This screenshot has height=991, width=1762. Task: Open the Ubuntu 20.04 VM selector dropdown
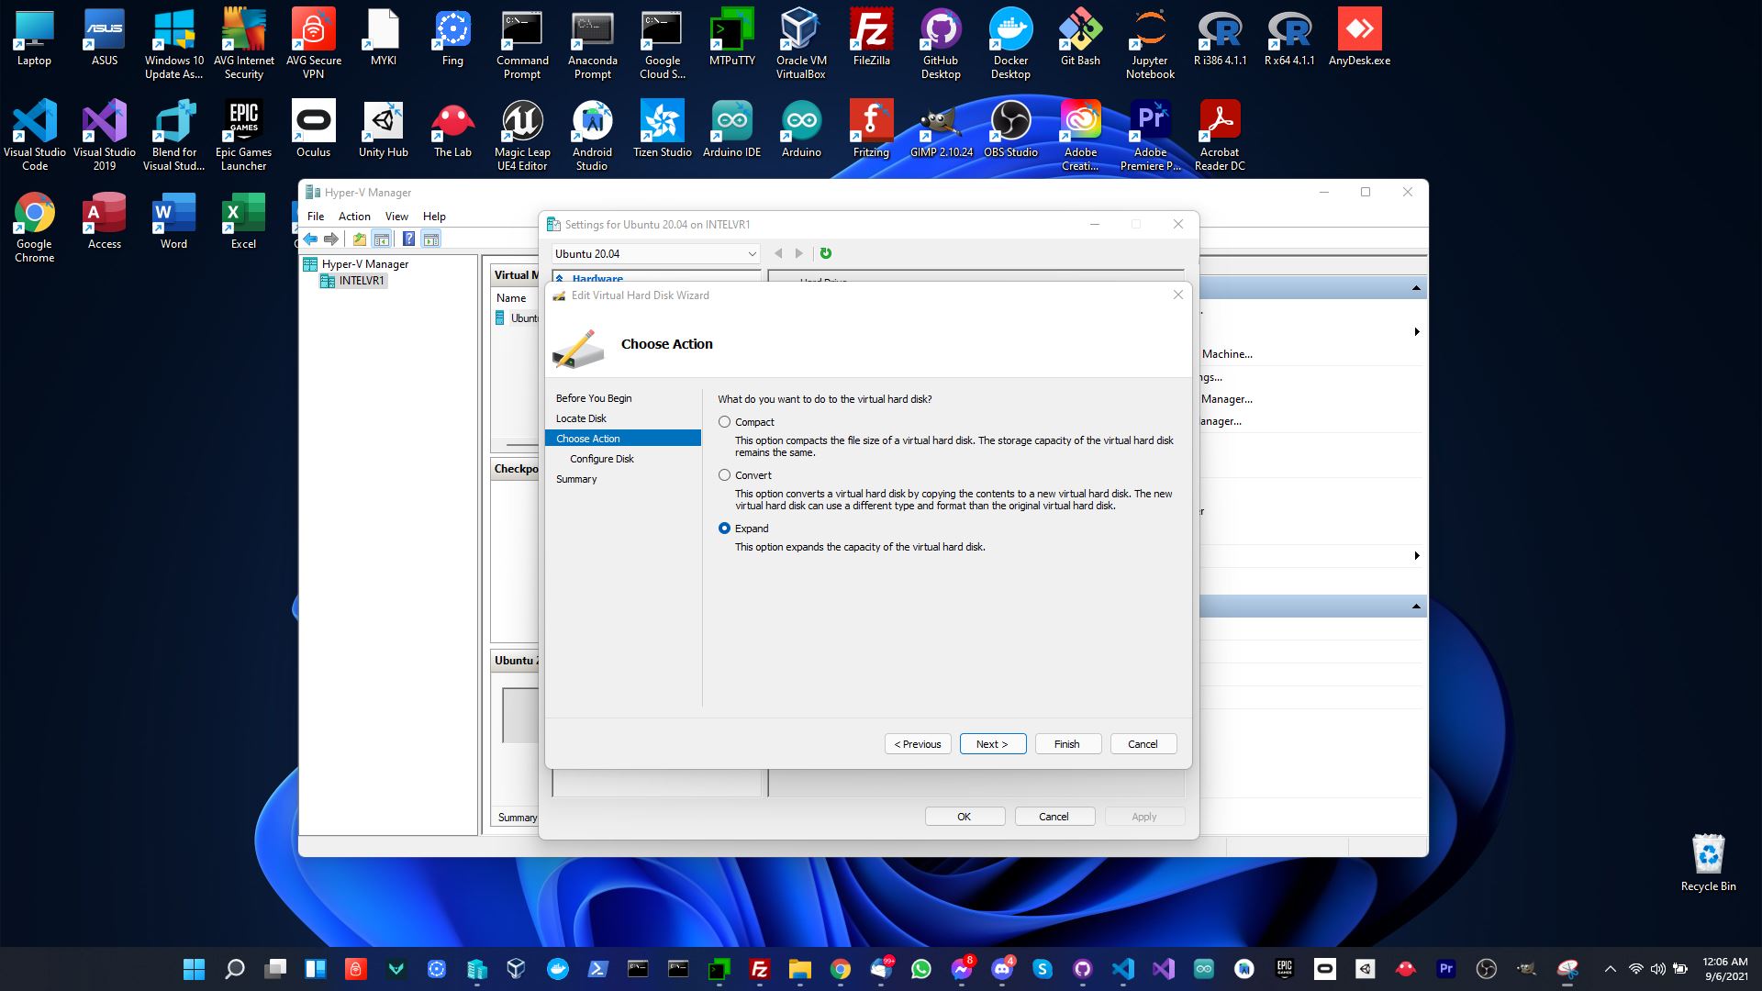(x=655, y=254)
